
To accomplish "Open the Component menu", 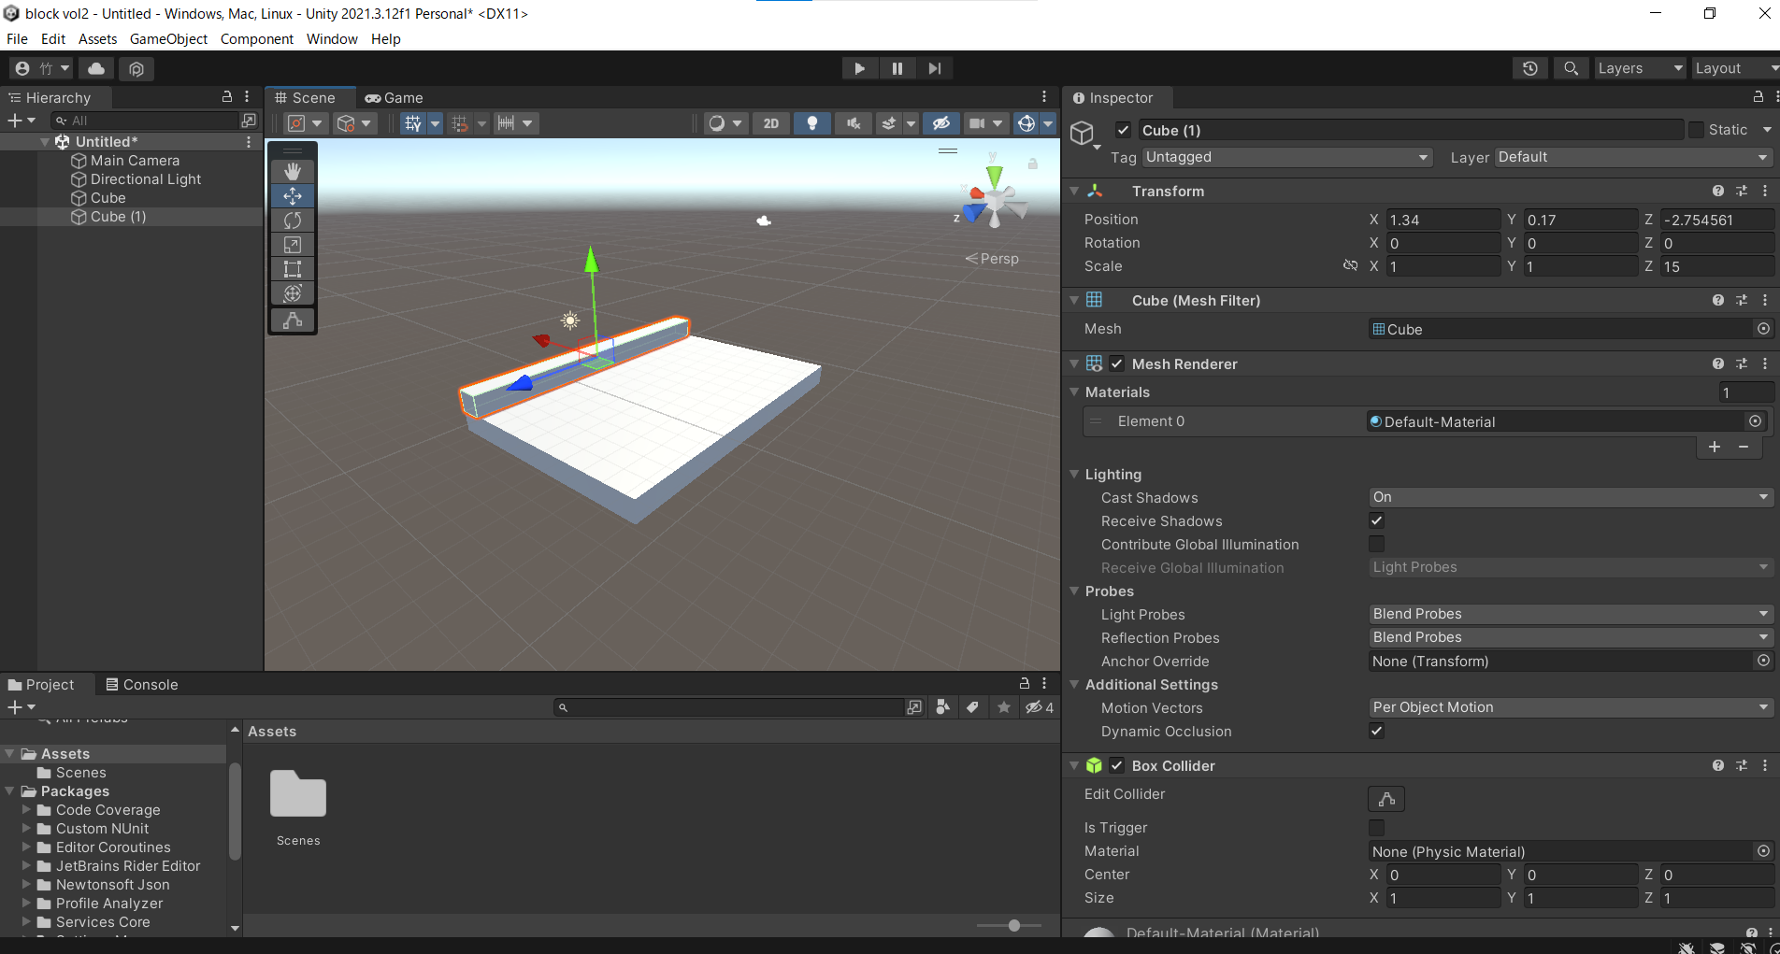I will (x=257, y=38).
